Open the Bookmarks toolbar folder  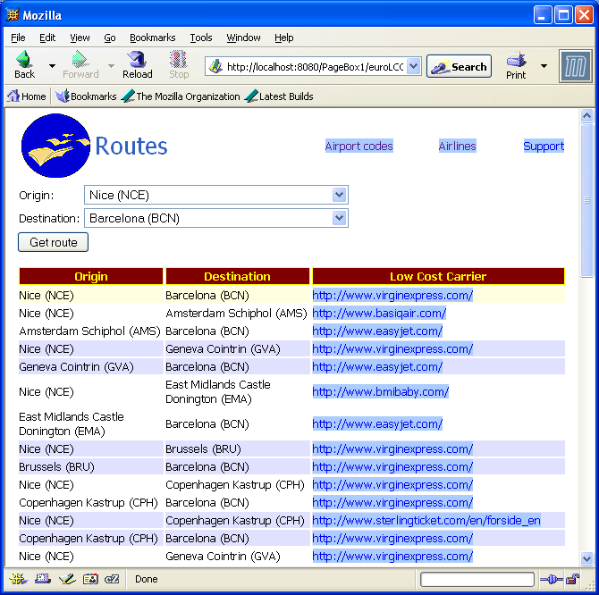tap(86, 96)
